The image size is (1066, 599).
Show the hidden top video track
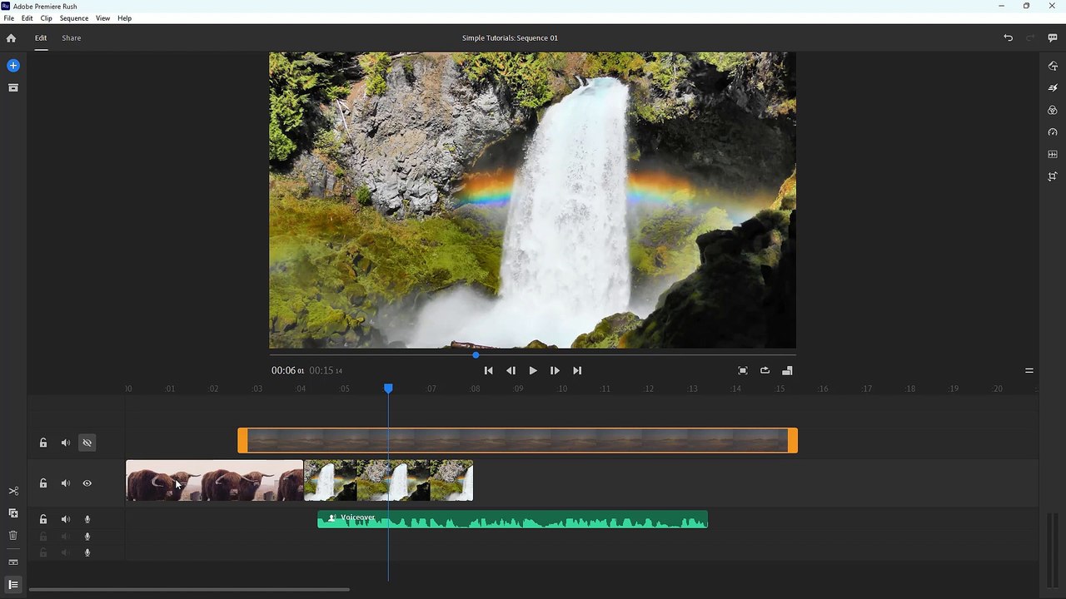[87, 443]
